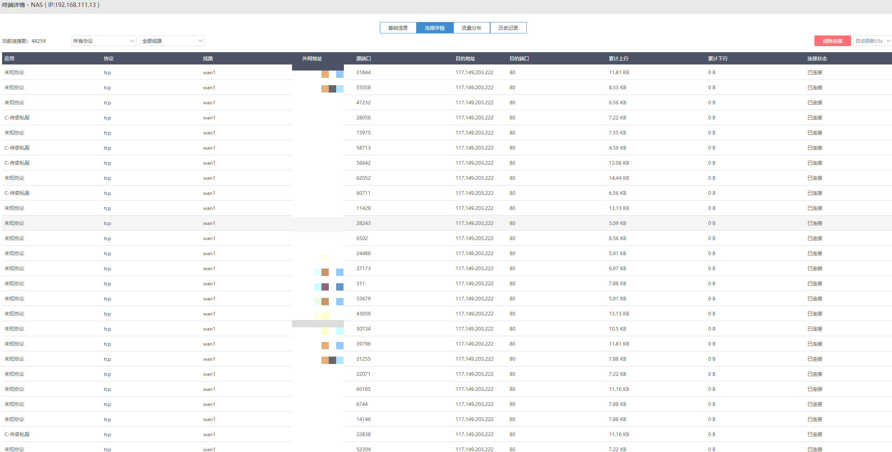Click the 应用 column header

(9, 59)
